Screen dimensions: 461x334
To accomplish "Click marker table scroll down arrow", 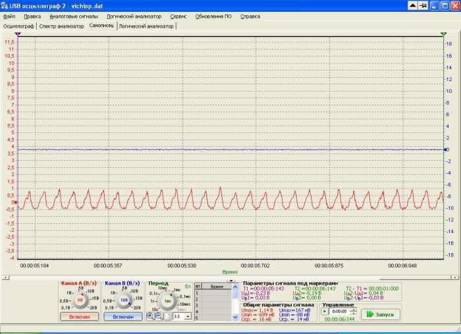I will (235, 318).
